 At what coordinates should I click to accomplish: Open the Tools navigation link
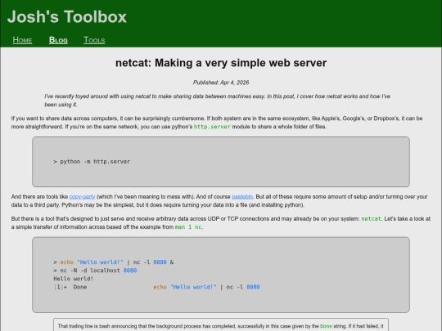[x=94, y=40]
